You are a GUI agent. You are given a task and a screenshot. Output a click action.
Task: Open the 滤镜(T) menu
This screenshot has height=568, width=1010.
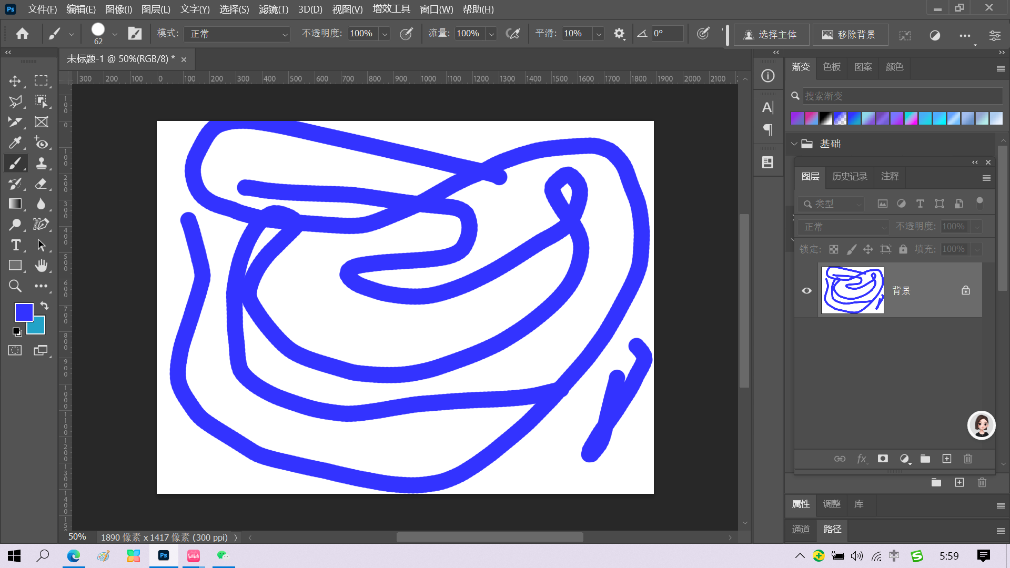[x=273, y=9]
